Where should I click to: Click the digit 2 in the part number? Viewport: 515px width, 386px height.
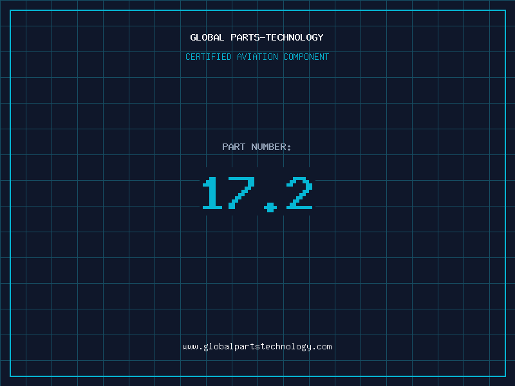(299, 194)
